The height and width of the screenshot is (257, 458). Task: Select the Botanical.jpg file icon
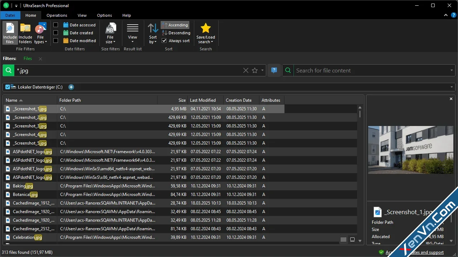(x=8, y=195)
